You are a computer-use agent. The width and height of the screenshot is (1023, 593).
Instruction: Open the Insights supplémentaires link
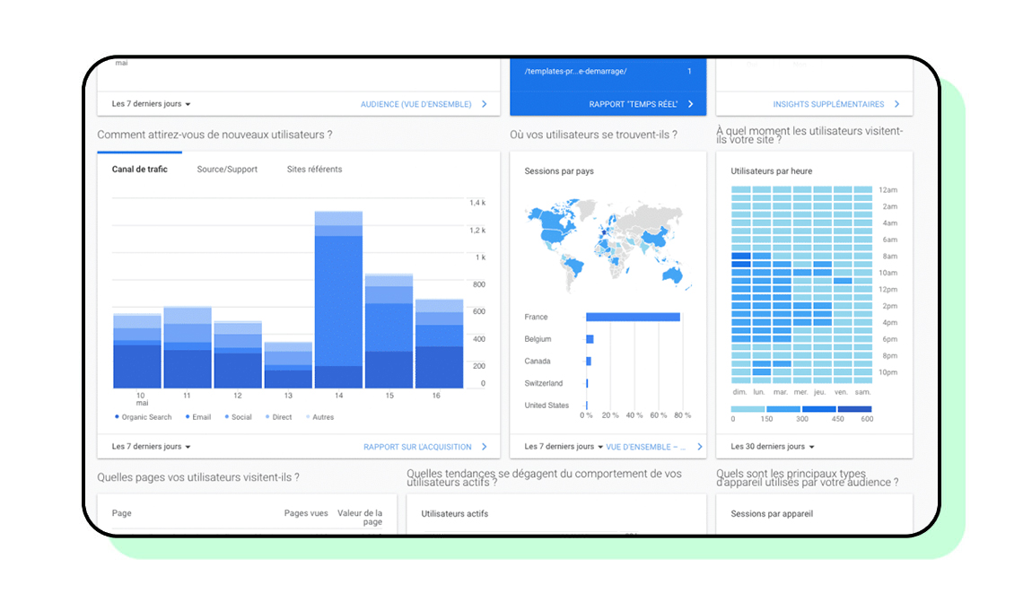[827, 104]
